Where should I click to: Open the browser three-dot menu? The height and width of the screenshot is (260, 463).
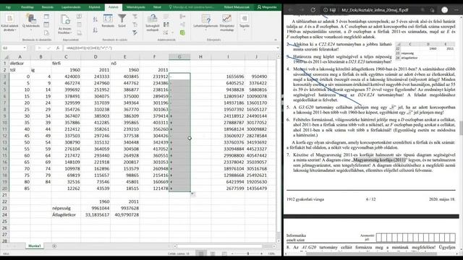click(456, 10)
